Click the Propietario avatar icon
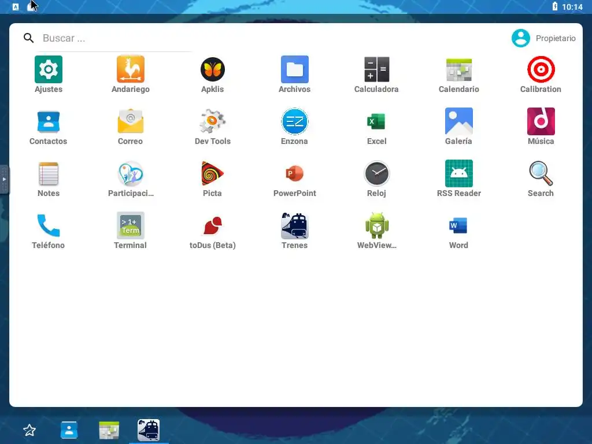The width and height of the screenshot is (592, 444). [x=521, y=38]
